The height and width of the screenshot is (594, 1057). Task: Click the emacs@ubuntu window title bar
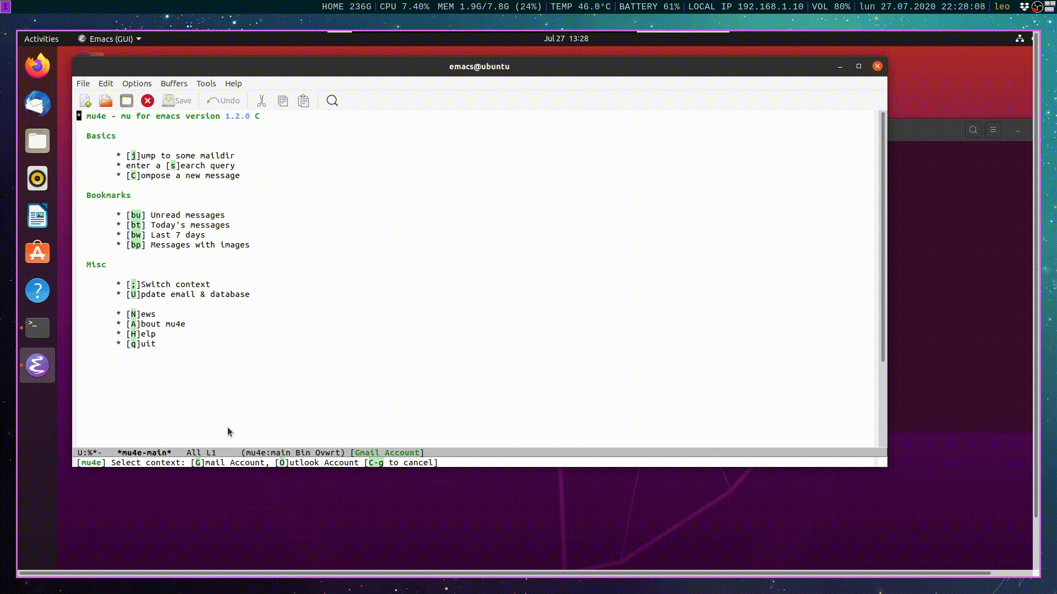(x=479, y=66)
